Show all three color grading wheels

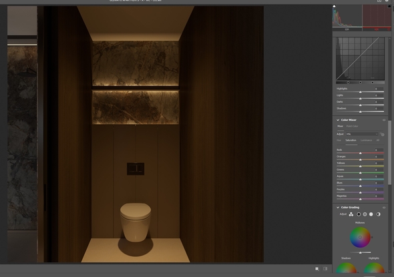(351, 214)
